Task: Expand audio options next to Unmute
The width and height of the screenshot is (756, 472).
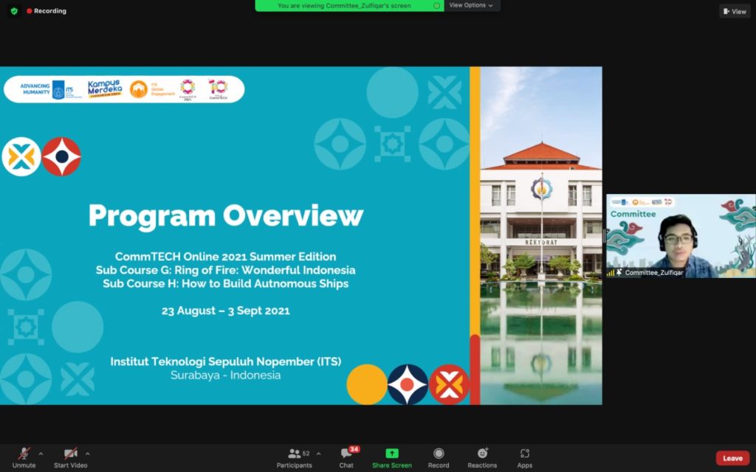Action: (x=41, y=453)
